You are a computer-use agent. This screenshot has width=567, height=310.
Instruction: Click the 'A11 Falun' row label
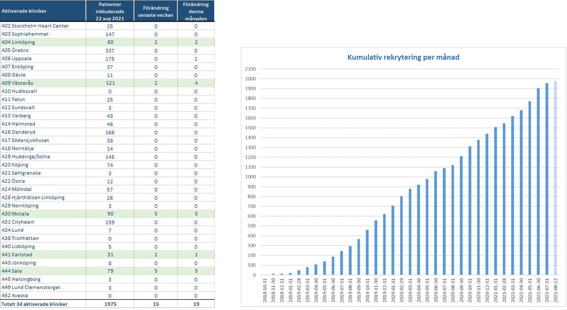13,99
